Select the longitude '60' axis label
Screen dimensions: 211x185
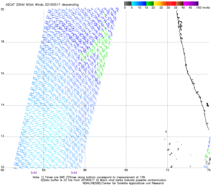2,170
